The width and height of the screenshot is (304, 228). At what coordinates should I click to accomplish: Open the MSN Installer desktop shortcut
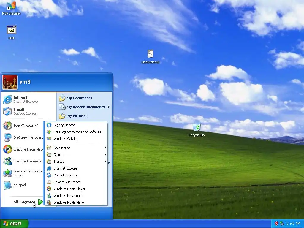12,8
